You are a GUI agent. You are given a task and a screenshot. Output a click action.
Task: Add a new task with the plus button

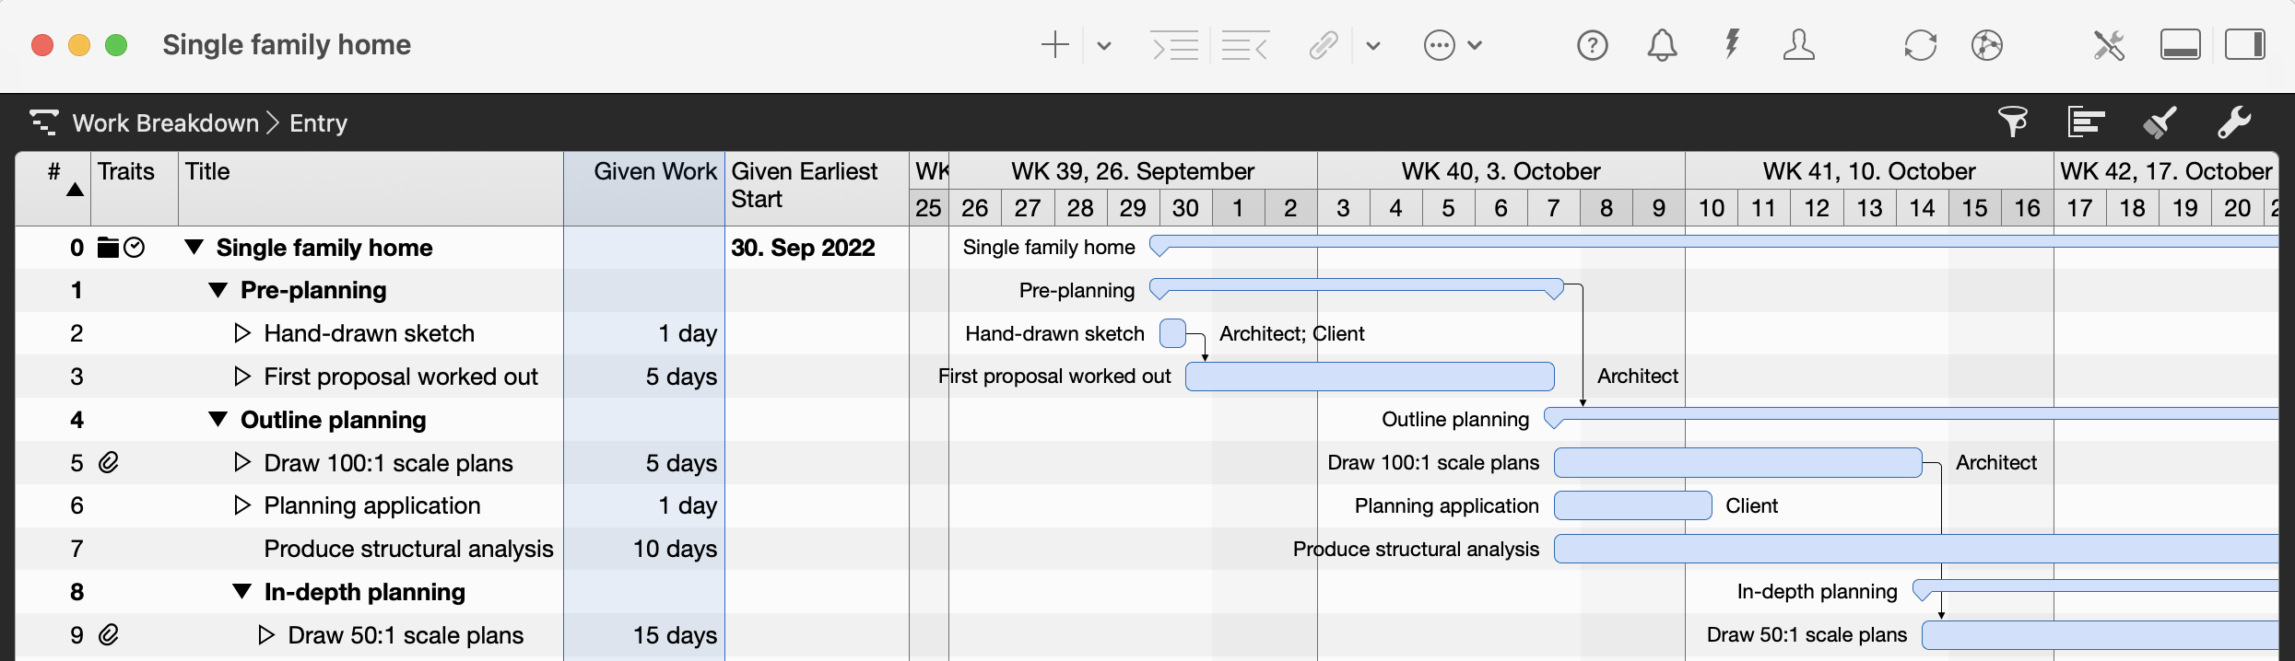click(1054, 44)
